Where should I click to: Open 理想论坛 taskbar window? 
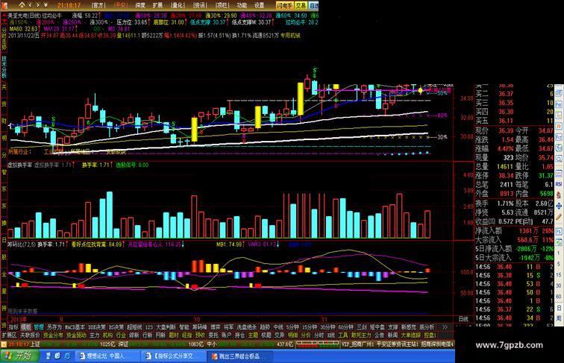pos(108,356)
